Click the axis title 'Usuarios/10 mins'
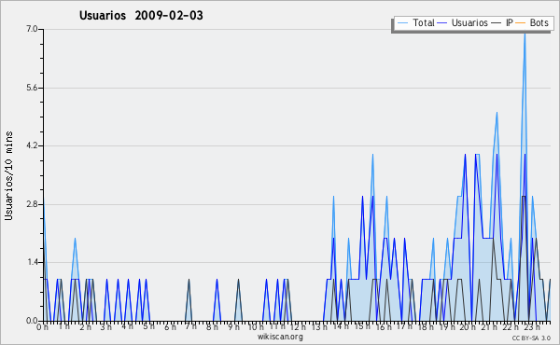Viewport: 560px width, 345px height. pyautogui.click(x=8, y=176)
